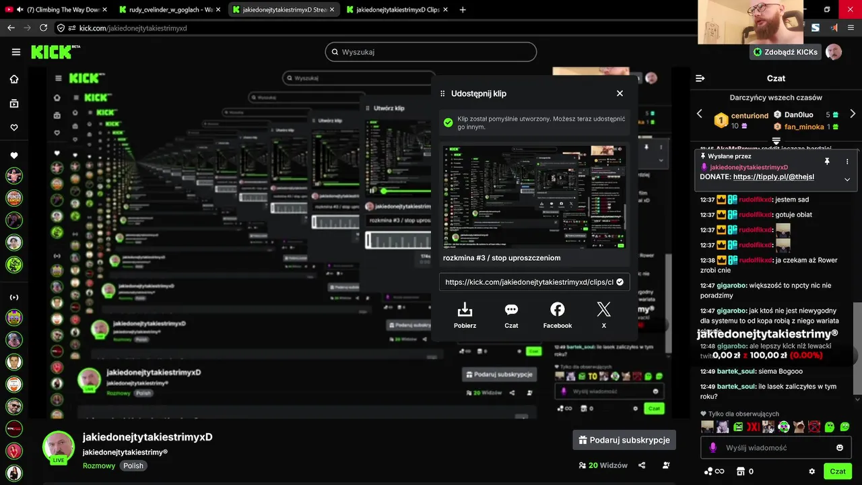Image resolution: width=862 pixels, height=485 pixels.
Task: Copy the clip link with the check icon
Action: click(x=620, y=282)
